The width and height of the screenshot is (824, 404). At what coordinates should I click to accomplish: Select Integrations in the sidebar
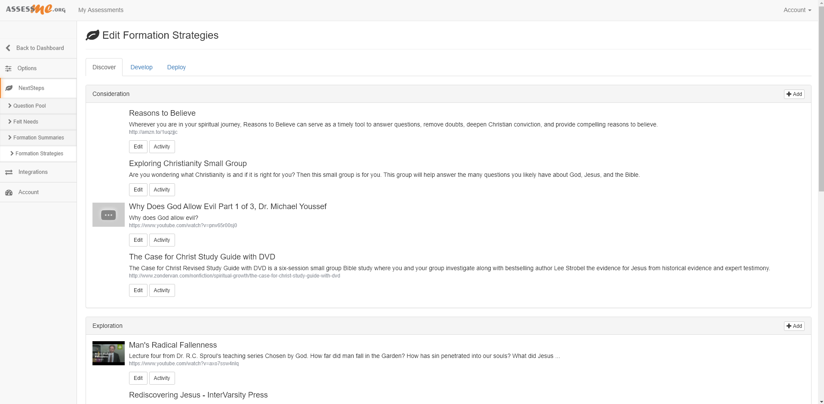click(x=38, y=172)
